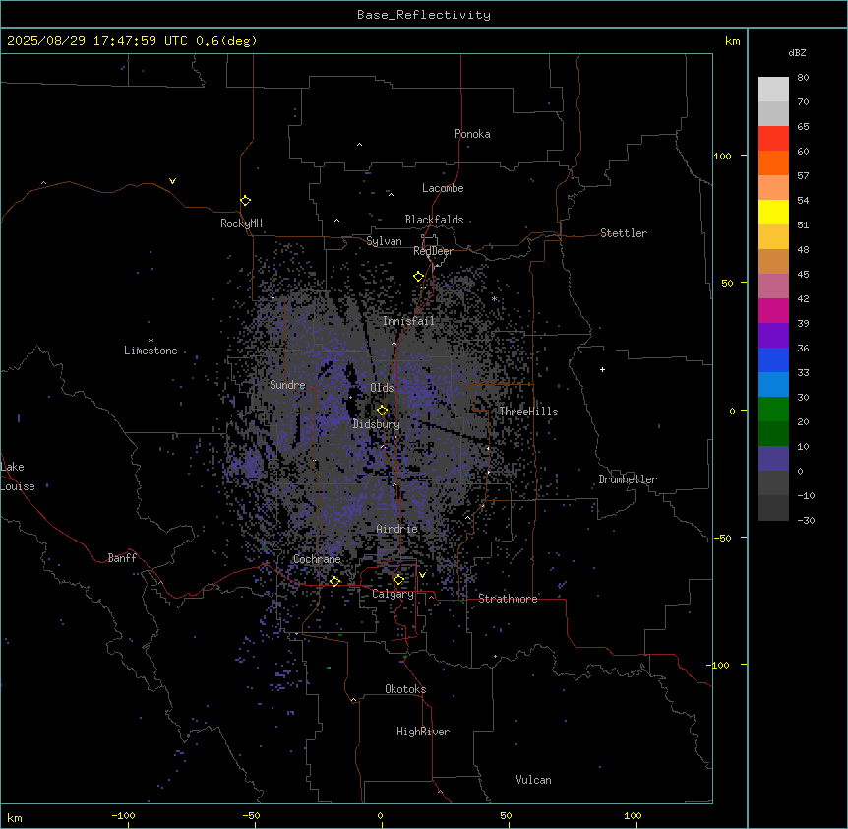
Task: Click the Airdrie city label
Action: click(x=396, y=529)
